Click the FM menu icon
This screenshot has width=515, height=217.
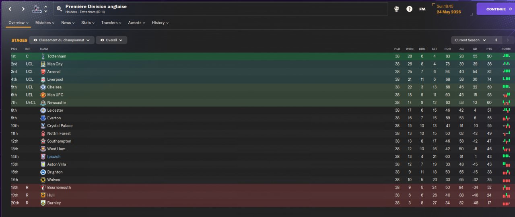click(422, 9)
